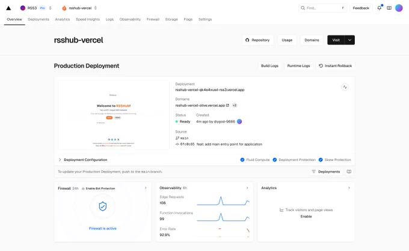Focus the Find search field
The image size is (409, 251).
[322, 8]
